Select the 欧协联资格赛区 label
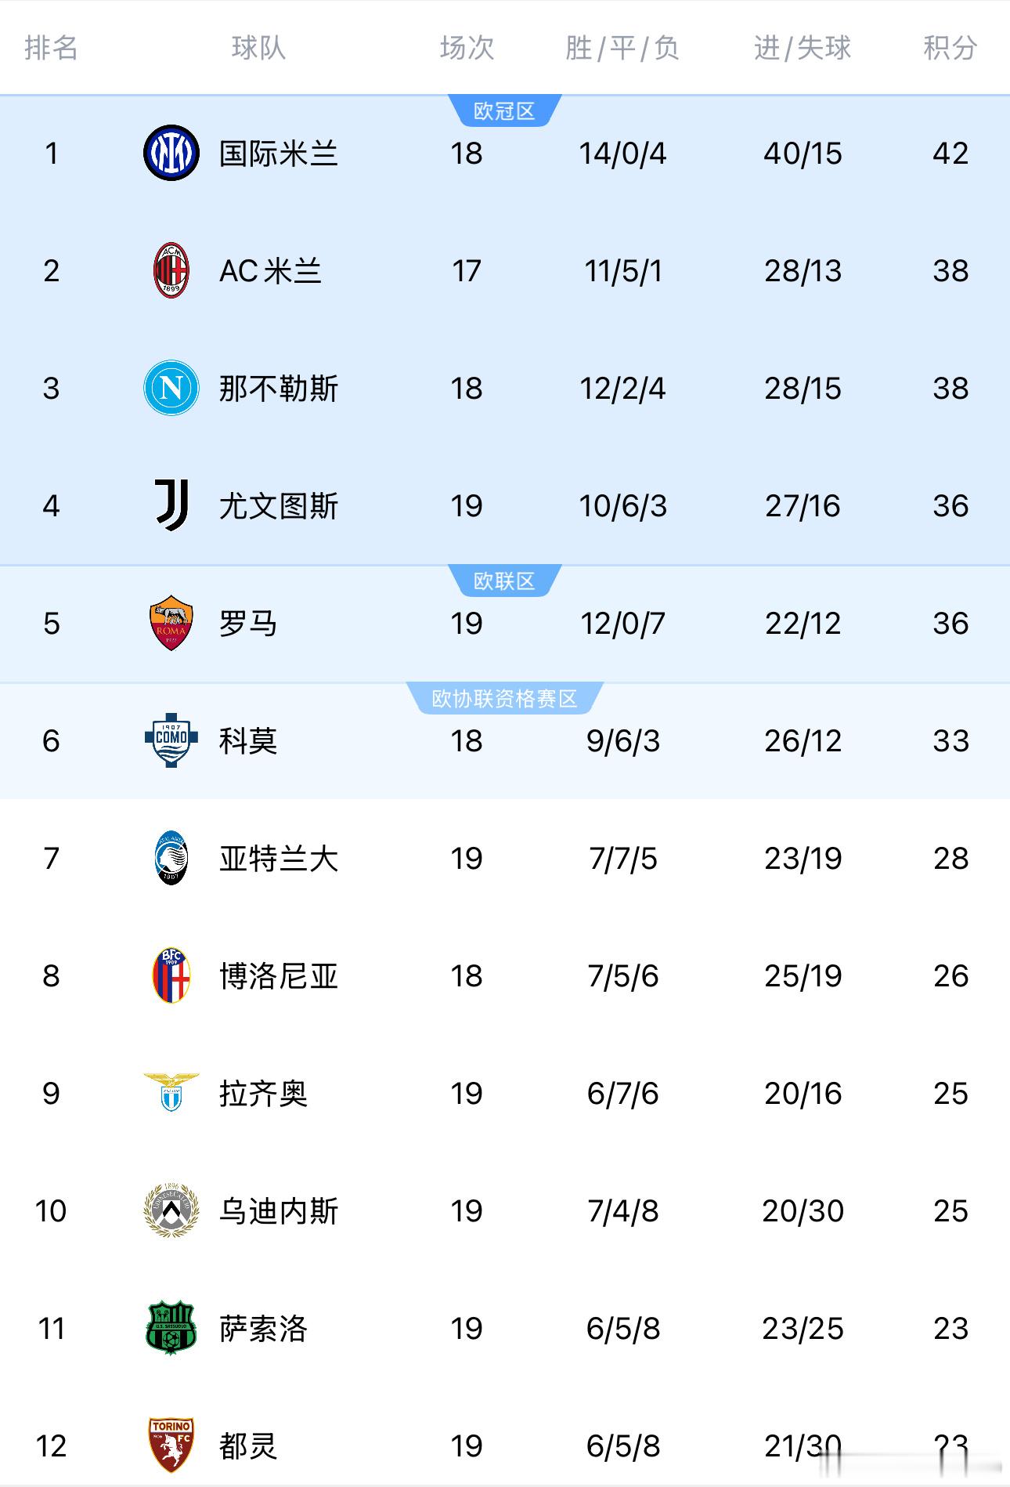The image size is (1010, 1487). point(505,698)
